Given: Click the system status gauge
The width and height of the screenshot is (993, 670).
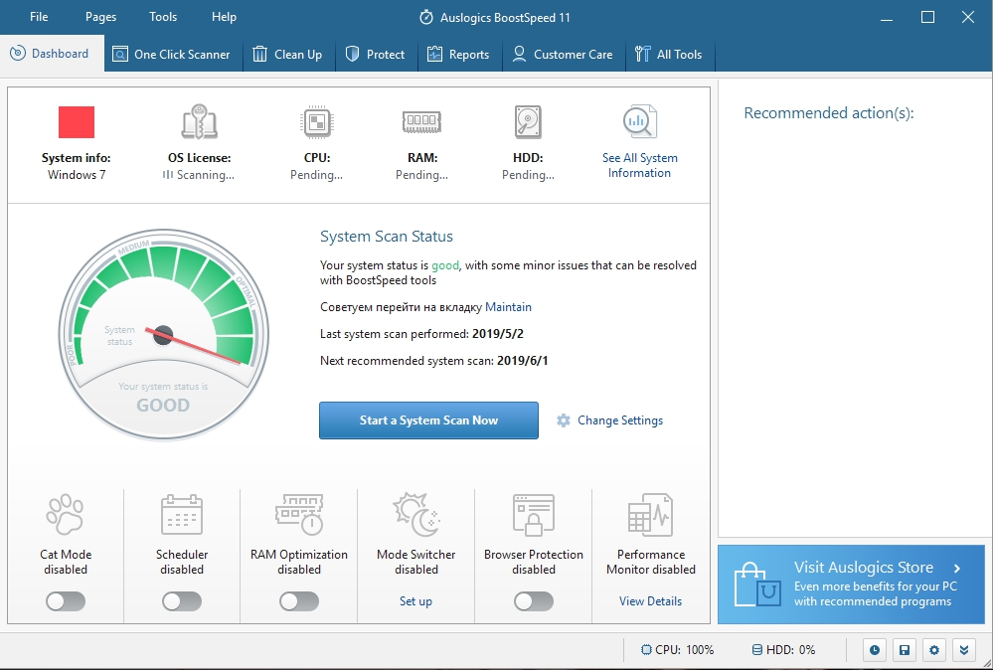Looking at the screenshot, I should click(163, 334).
